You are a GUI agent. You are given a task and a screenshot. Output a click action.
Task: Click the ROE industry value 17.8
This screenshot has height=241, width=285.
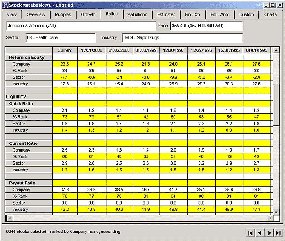click(x=65, y=84)
